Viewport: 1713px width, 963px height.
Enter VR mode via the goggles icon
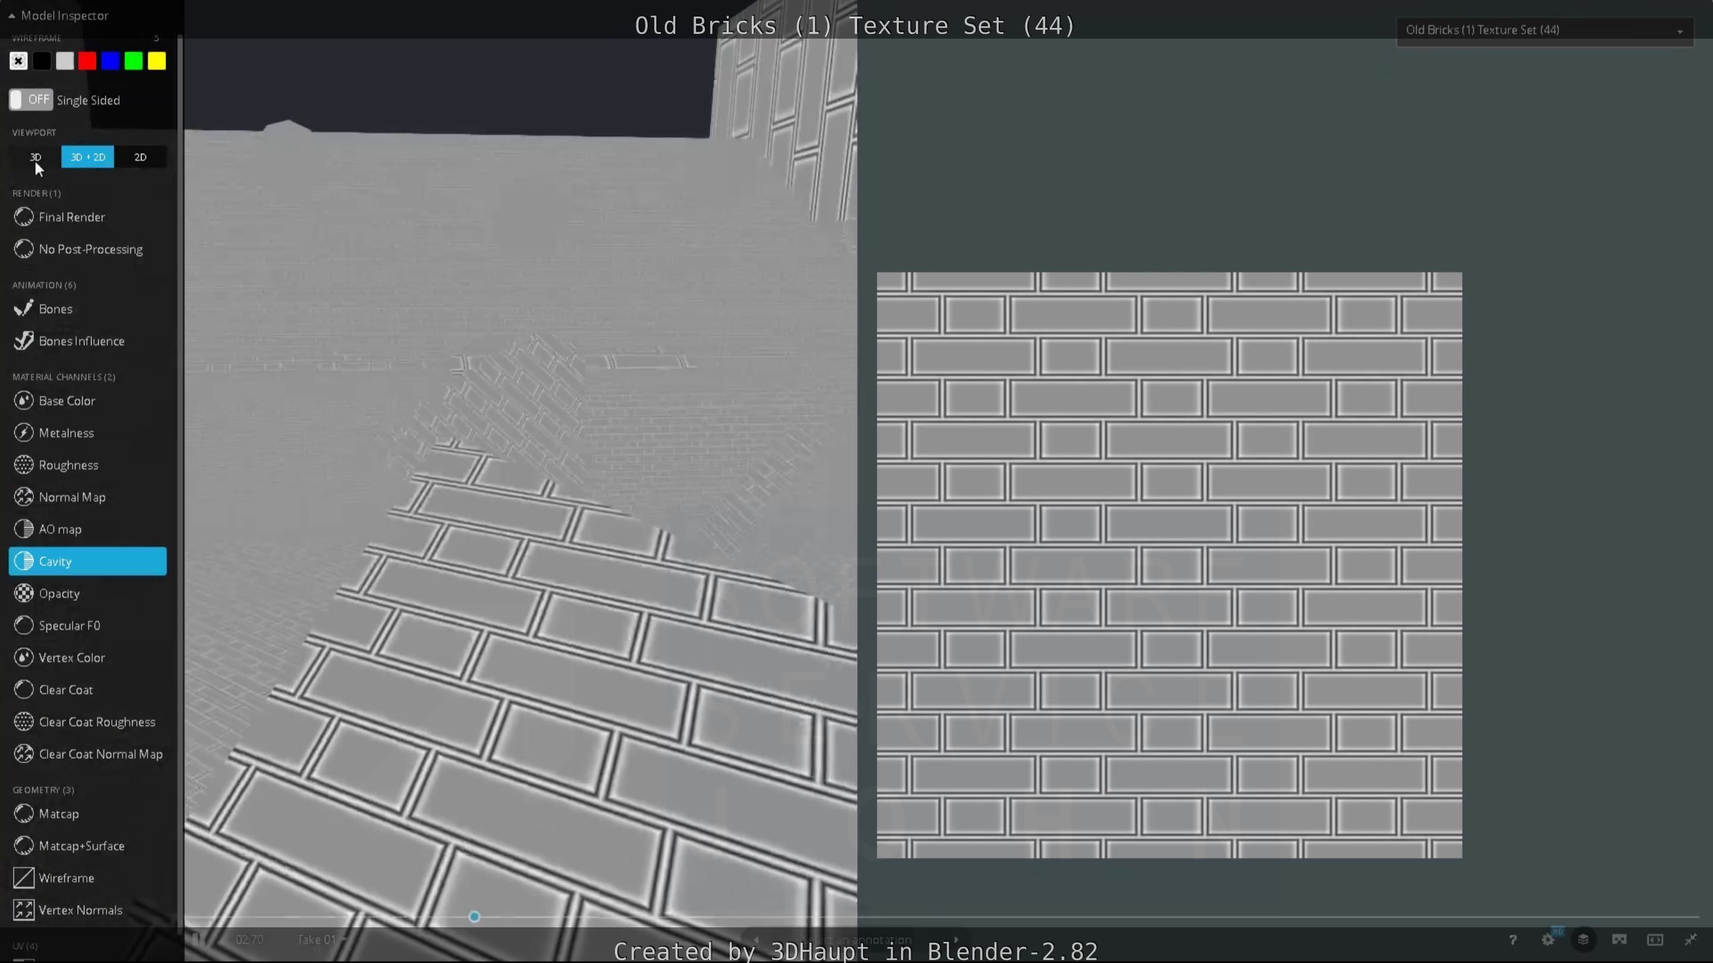pos(1619,940)
